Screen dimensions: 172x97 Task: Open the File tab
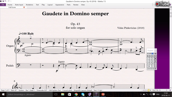pyautogui.click(x=3, y=5)
